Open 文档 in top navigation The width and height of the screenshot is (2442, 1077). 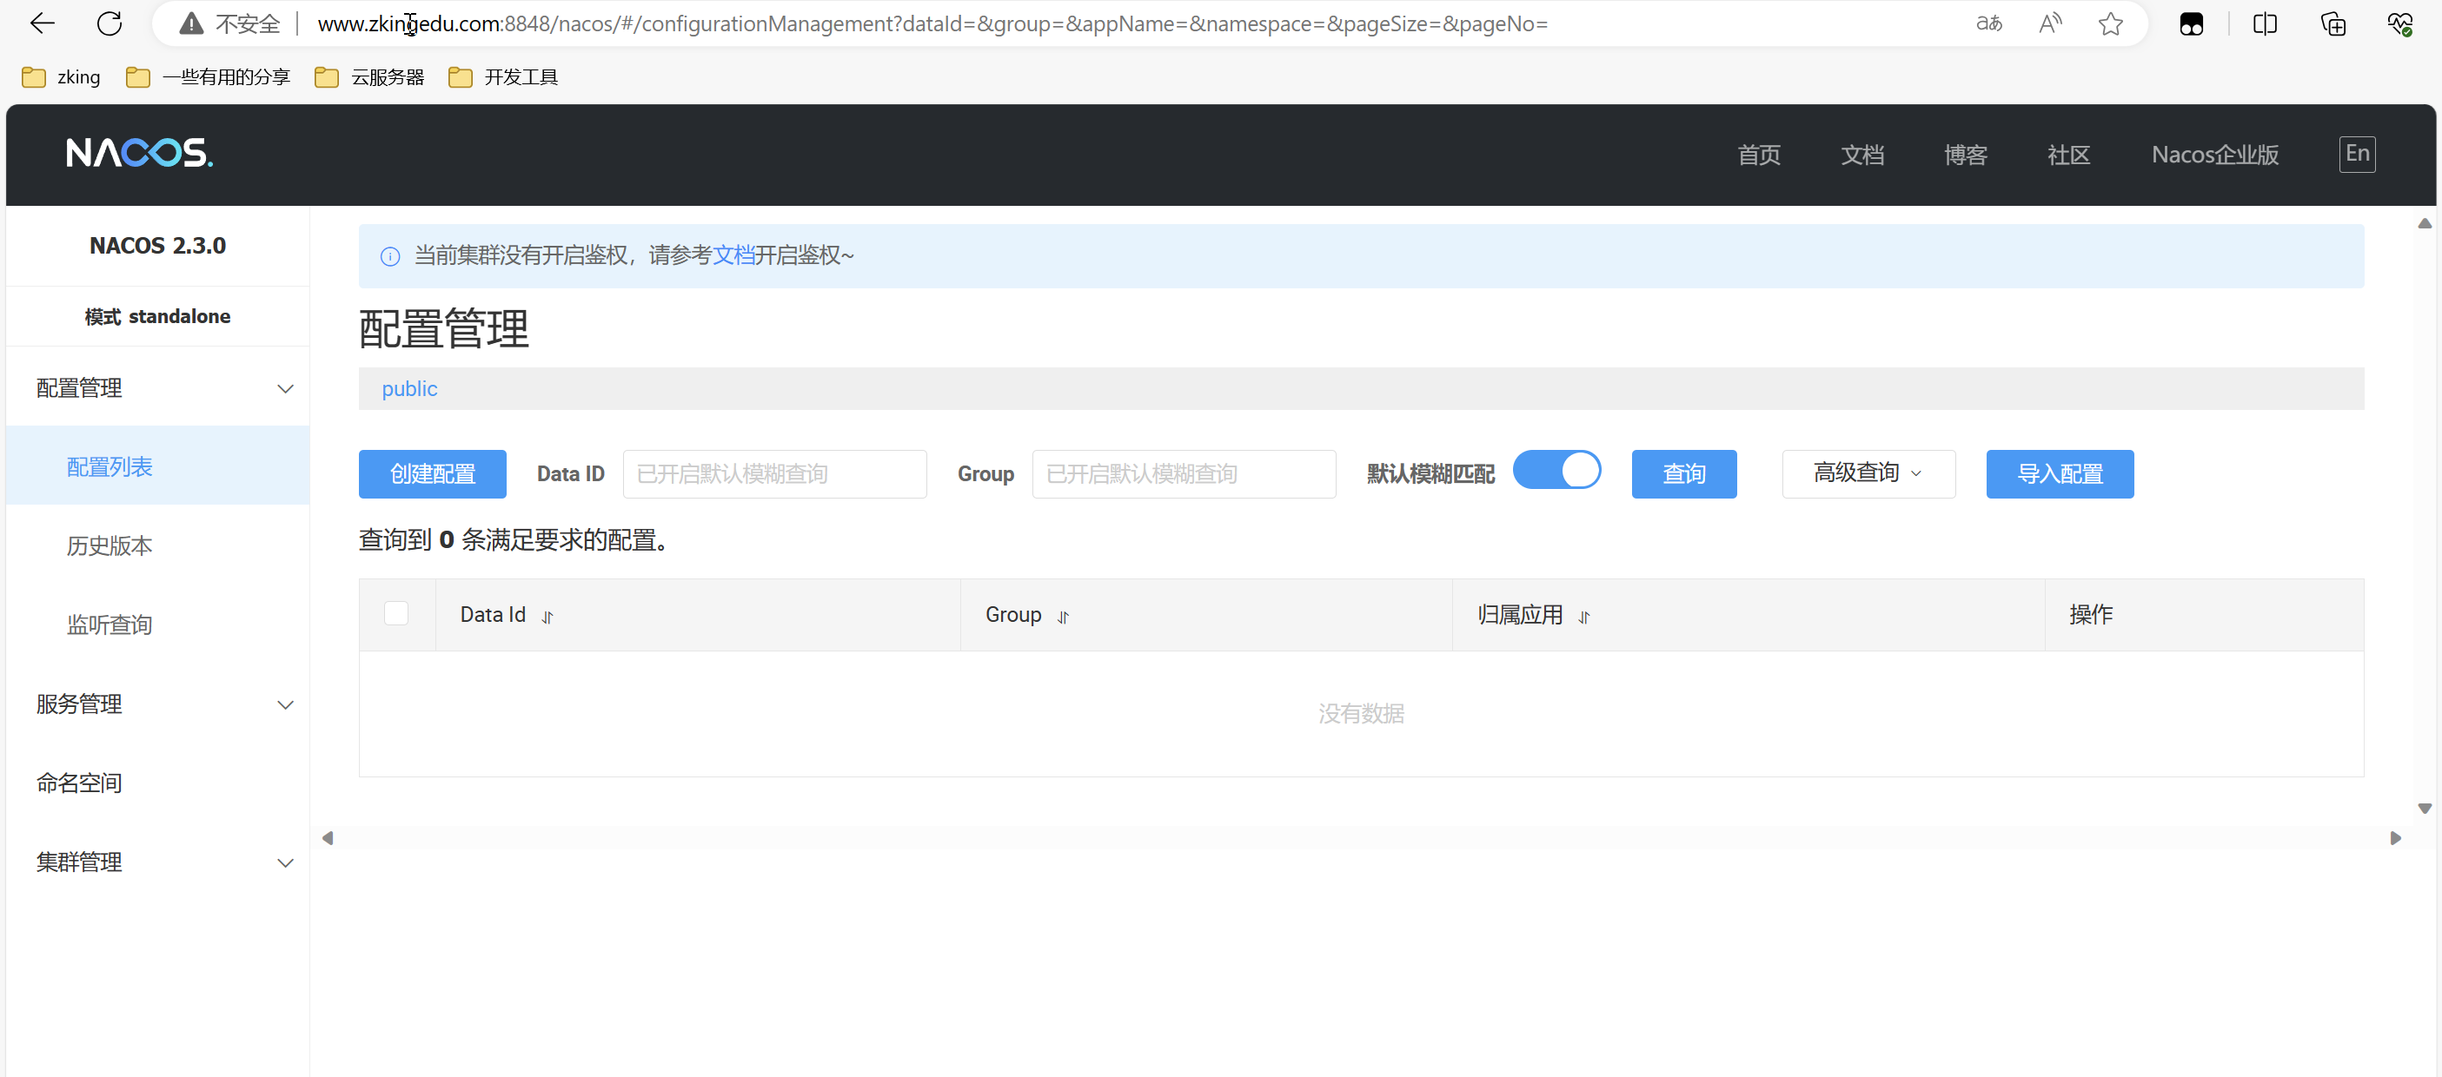(1861, 154)
